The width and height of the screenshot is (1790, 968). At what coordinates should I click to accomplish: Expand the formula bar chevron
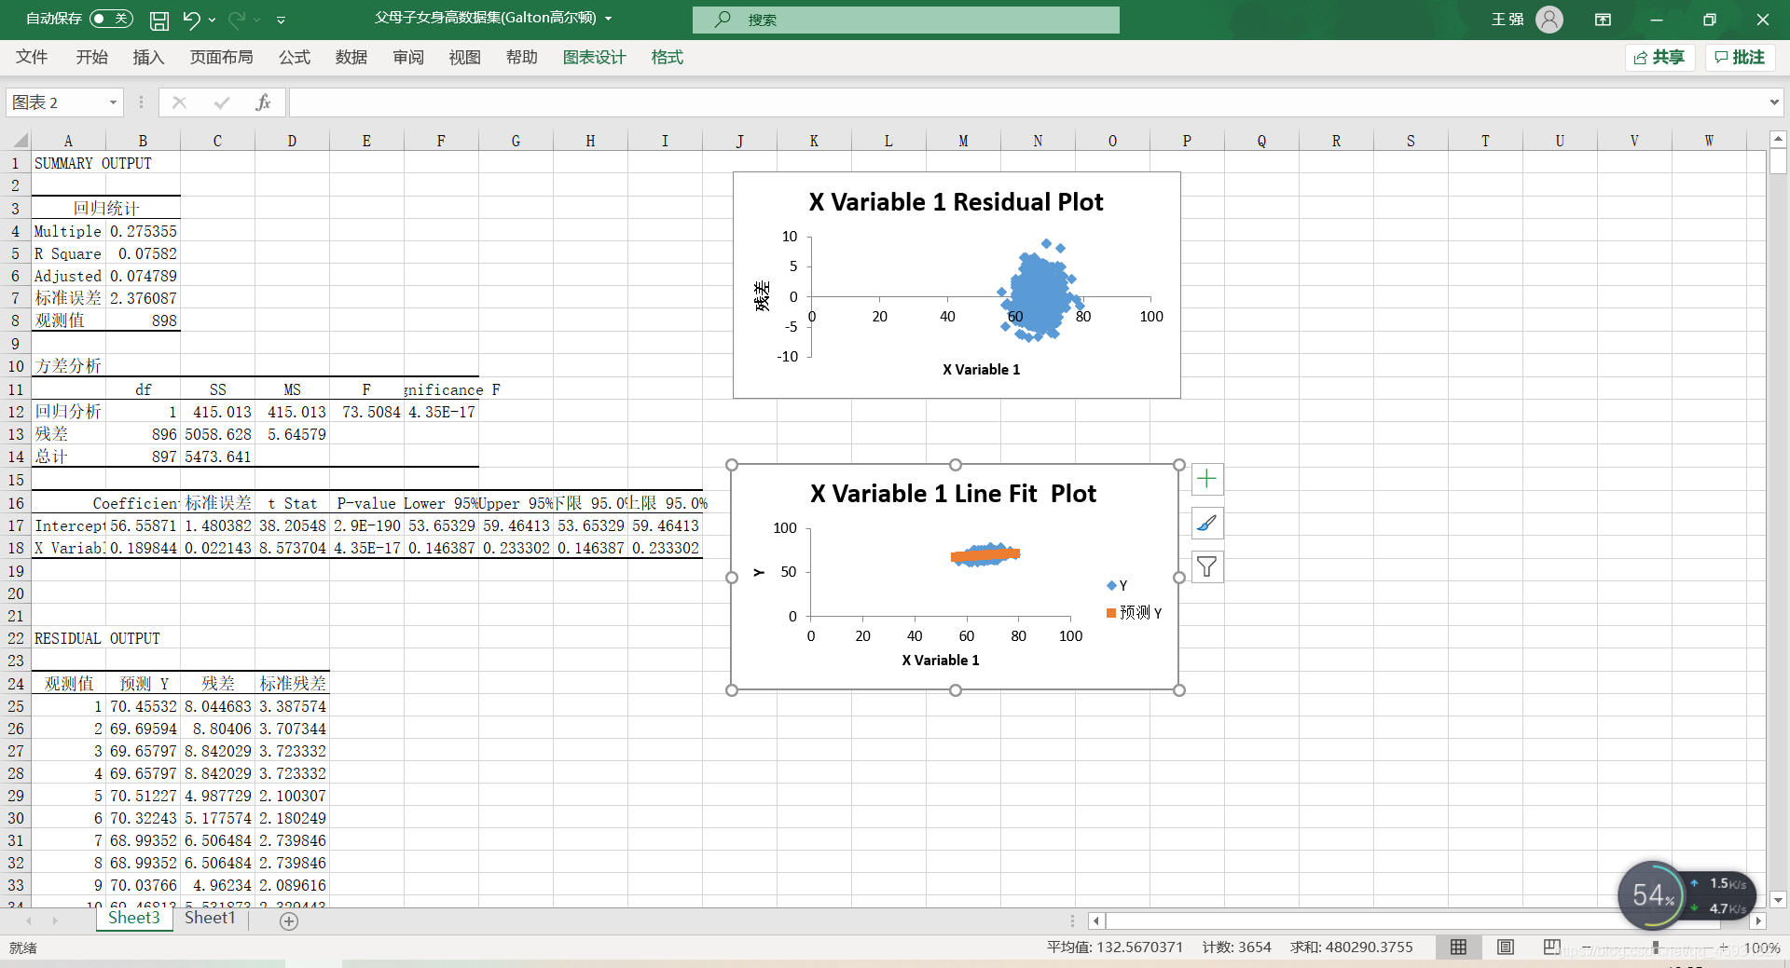pos(1774,102)
